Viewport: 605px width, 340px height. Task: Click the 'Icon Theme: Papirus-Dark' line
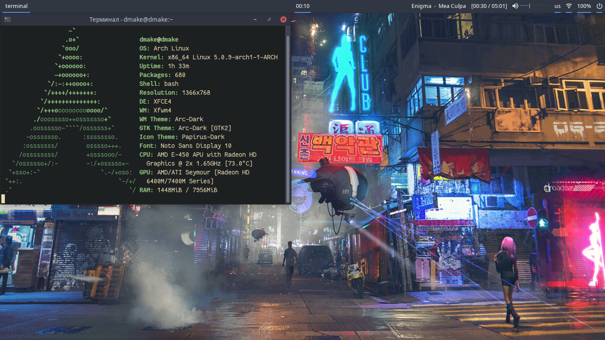pos(182,137)
